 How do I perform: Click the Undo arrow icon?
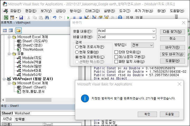[x=55, y=18]
